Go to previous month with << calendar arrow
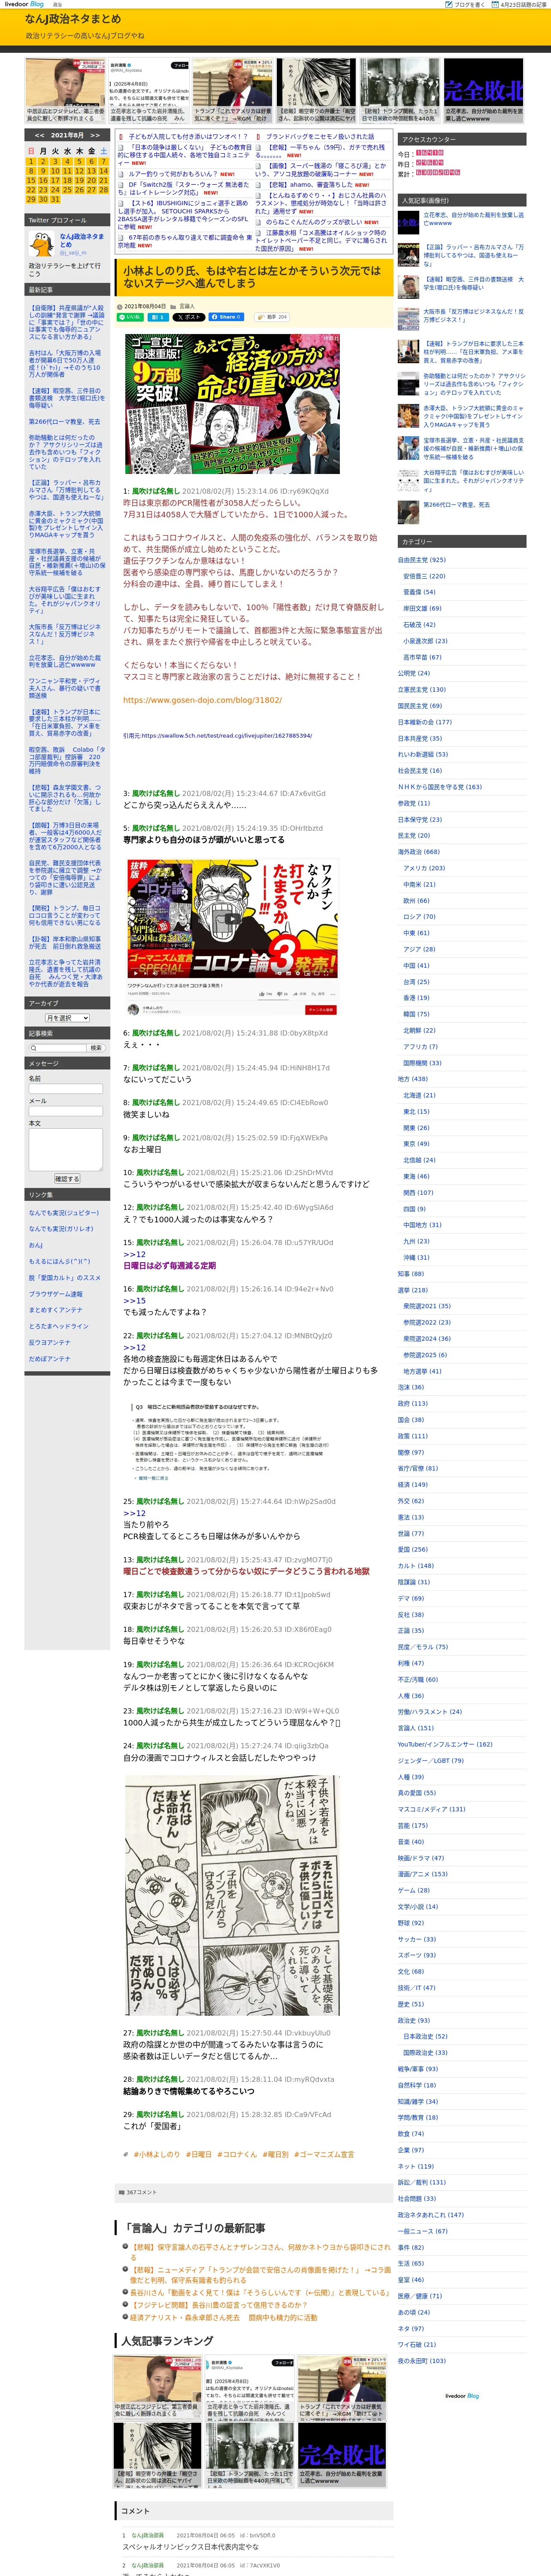The image size is (551, 2576). click(39, 135)
